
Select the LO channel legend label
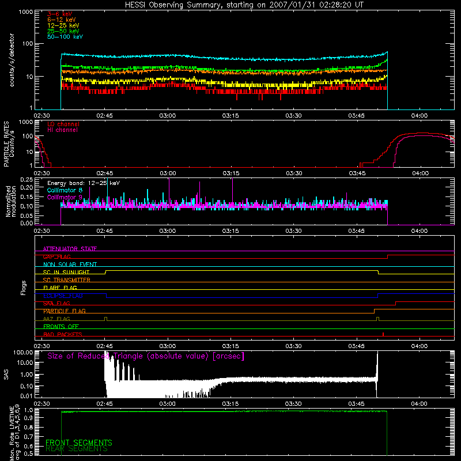63,124
